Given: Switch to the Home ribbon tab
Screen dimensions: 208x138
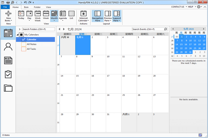Looking at the screenshot, I should click(16, 7).
